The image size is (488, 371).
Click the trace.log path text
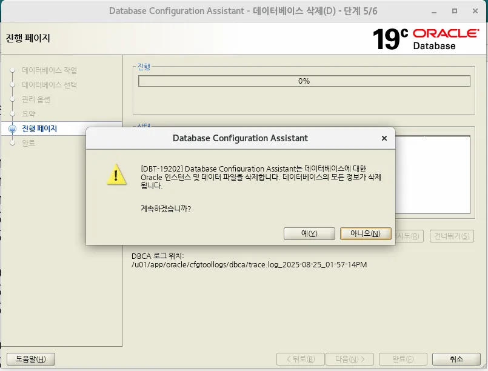pyautogui.click(x=249, y=265)
